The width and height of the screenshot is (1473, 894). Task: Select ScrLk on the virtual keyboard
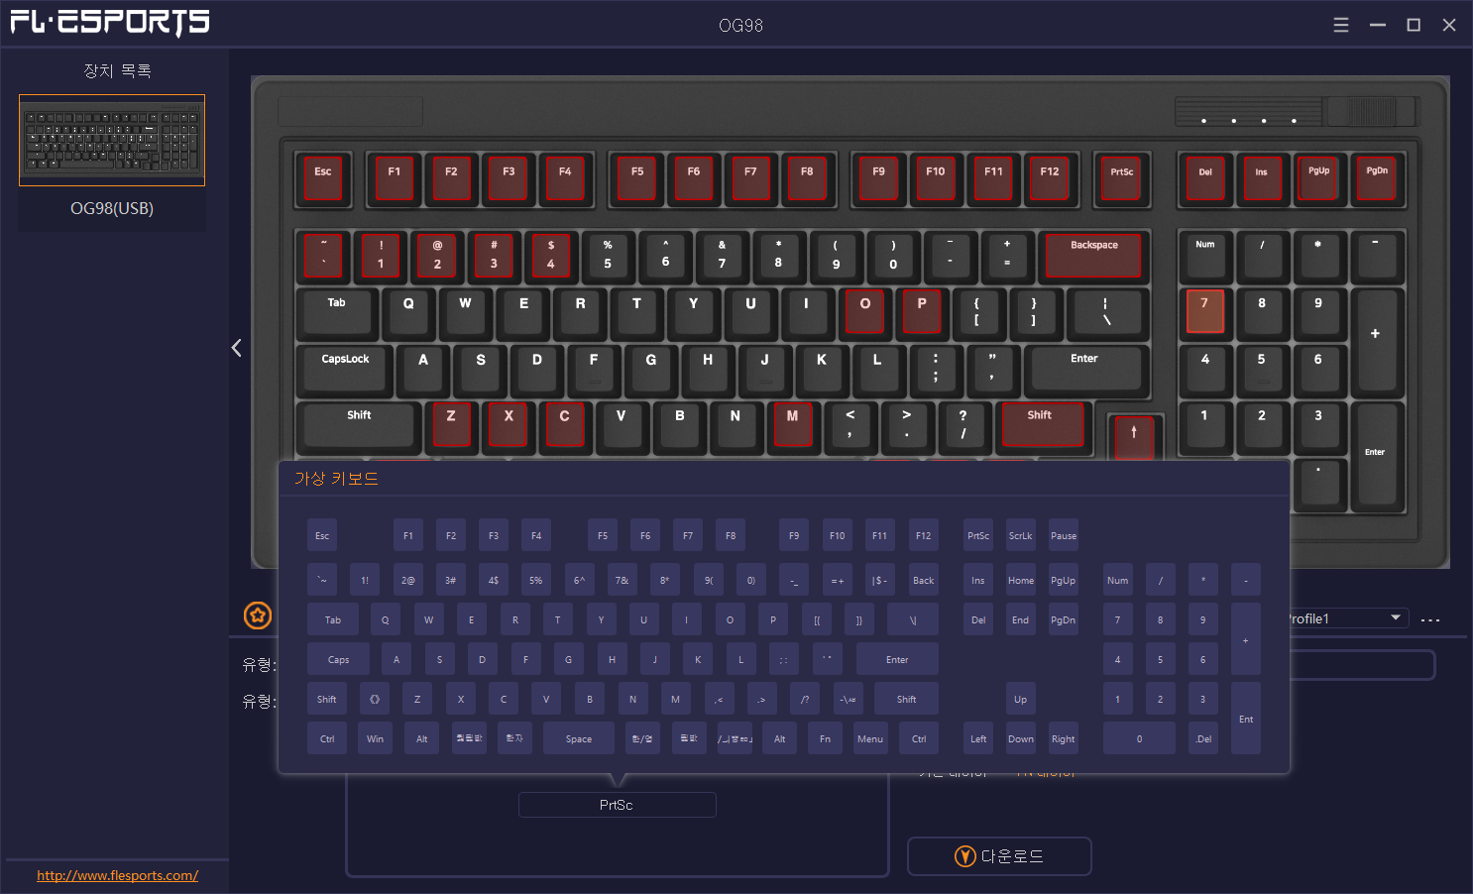[1020, 535]
